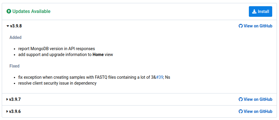Click the Updates Available heading text
This screenshot has height=120, width=279.
point(31,11)
